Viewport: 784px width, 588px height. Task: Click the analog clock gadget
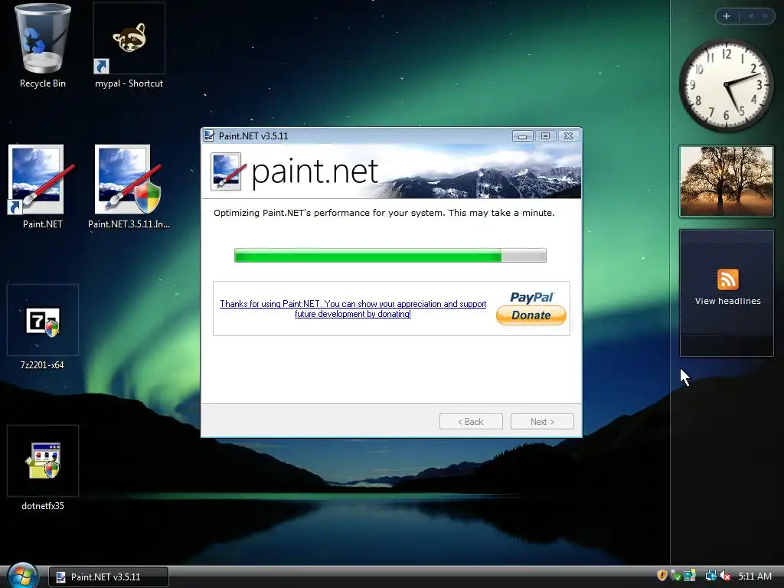[x=726, y=85]
